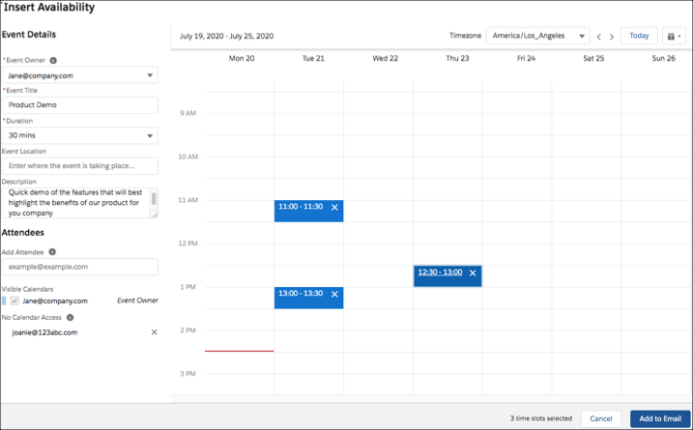
Task: Remove the 13:00 - 13:30 time slot
Action: (334, 294)
